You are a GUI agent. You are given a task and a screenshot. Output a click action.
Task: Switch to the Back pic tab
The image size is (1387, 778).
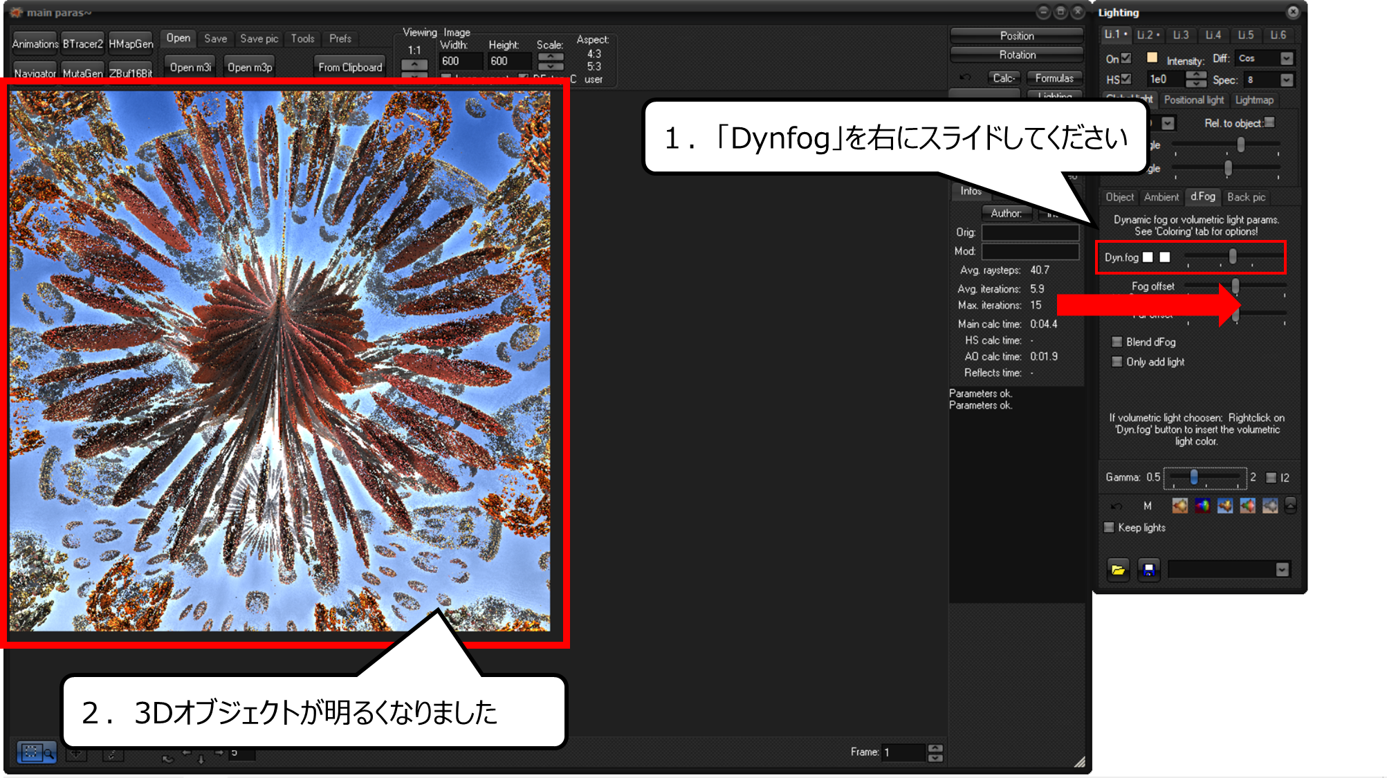[x=1246, y=197]
